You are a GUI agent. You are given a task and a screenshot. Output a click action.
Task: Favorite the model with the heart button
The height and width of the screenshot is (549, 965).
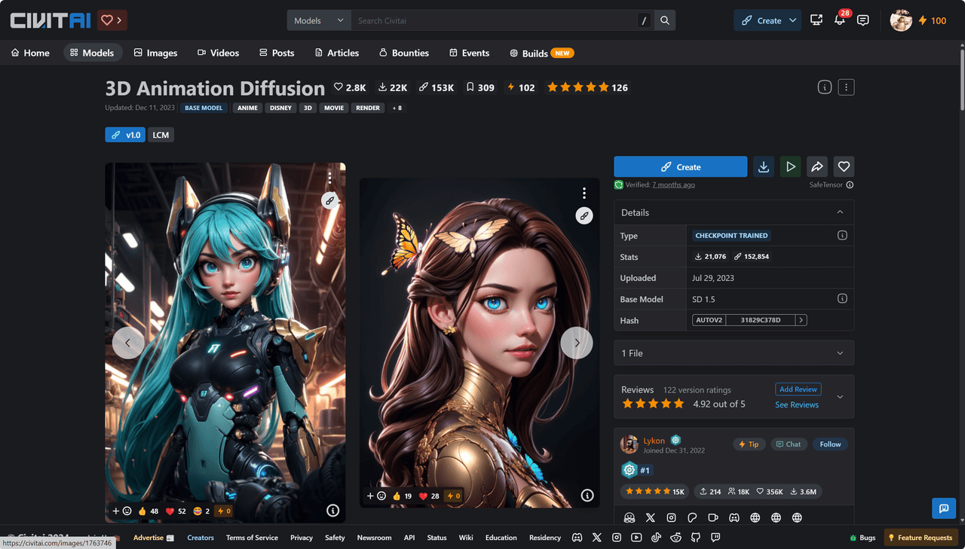[844, 167]
